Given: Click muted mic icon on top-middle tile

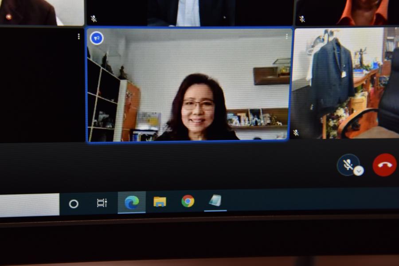Looking at the screenshot, I should 94,19.
